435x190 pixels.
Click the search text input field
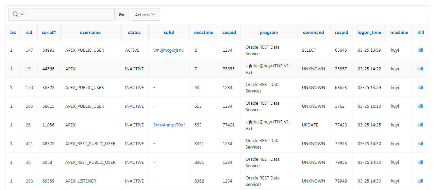71,15
